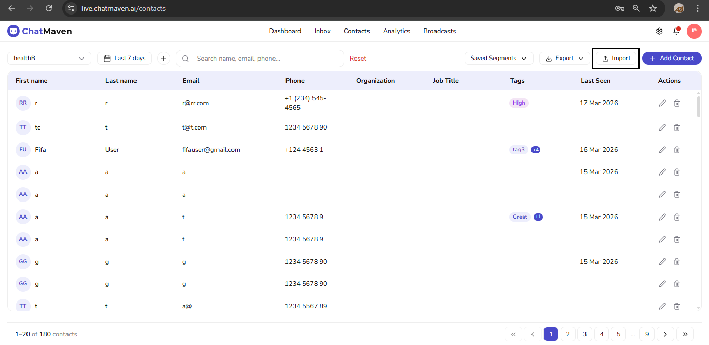Viewport: 709px width, 345px height.
Task: Switch to the Analytics tab
Action: pos(396,31)
